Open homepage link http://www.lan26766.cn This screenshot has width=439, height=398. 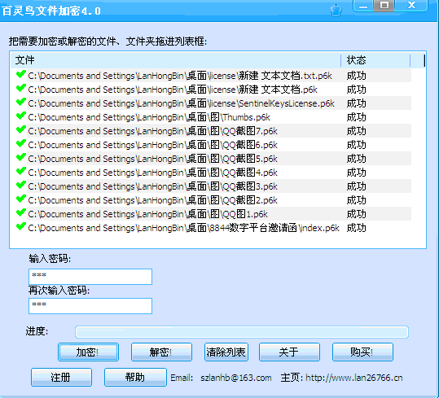tap(353, 378)
